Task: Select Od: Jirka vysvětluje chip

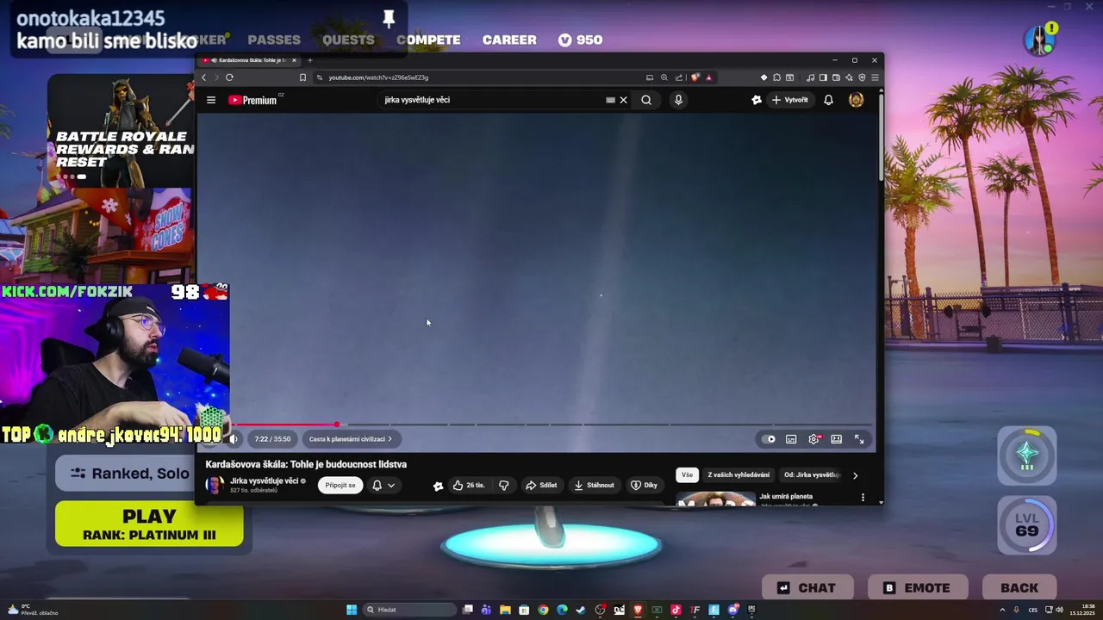Action: tap(811, 474)
